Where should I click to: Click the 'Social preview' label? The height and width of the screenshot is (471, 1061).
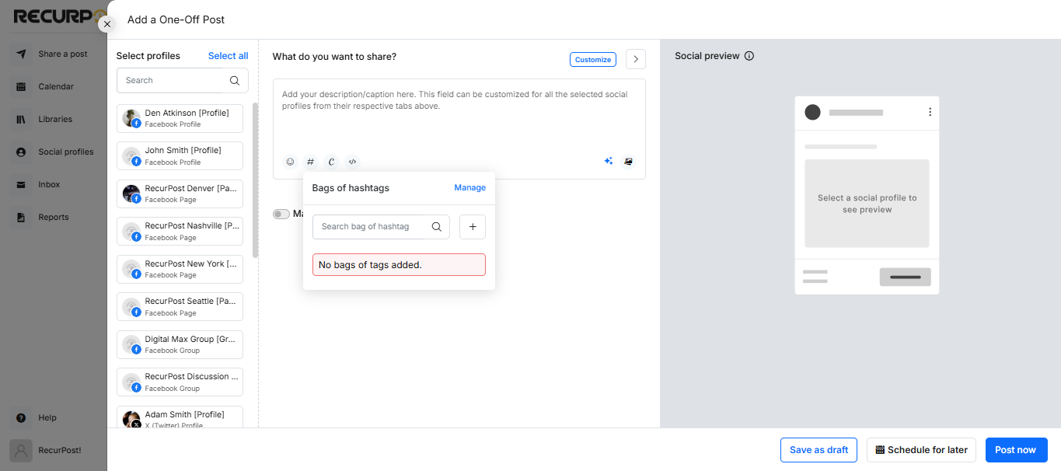coord(707,56)
